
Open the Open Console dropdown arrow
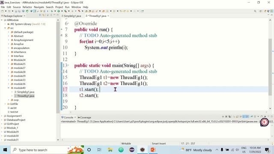[265, 116]
